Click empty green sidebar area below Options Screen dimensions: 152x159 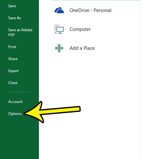click(19, 139)
